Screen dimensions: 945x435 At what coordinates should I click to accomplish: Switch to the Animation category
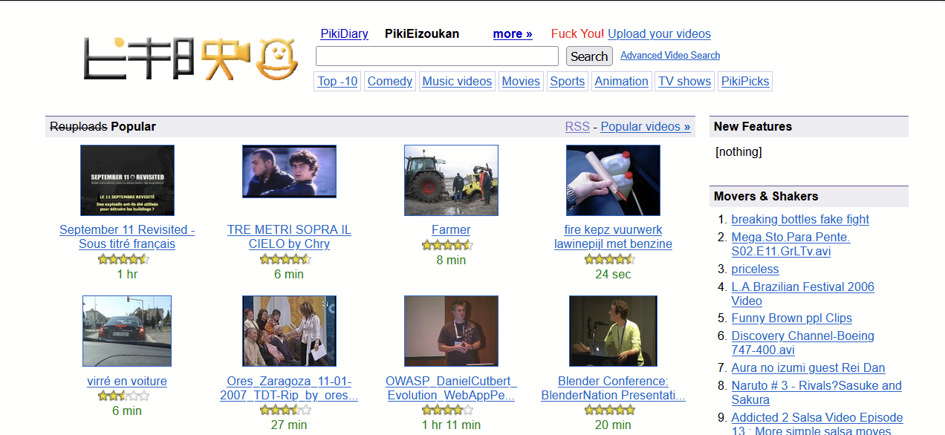pyautogui.click(x=621, y=82)
